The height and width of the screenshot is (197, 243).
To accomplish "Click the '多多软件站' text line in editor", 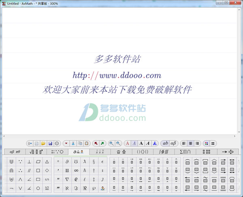I will 117,59.
